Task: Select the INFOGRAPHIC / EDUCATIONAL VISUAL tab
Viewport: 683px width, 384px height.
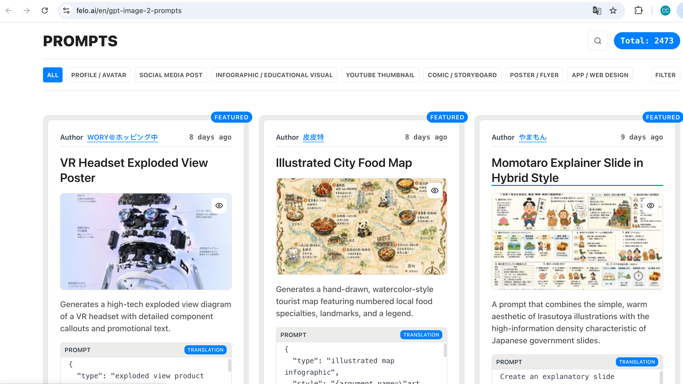Action: [x=274, y=75]
